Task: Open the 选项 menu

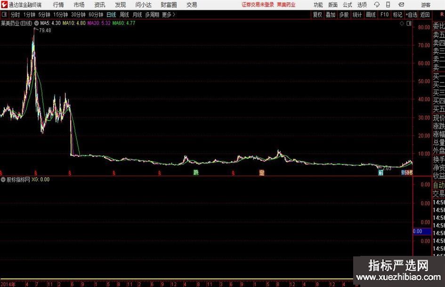Action: pos(362,5)
